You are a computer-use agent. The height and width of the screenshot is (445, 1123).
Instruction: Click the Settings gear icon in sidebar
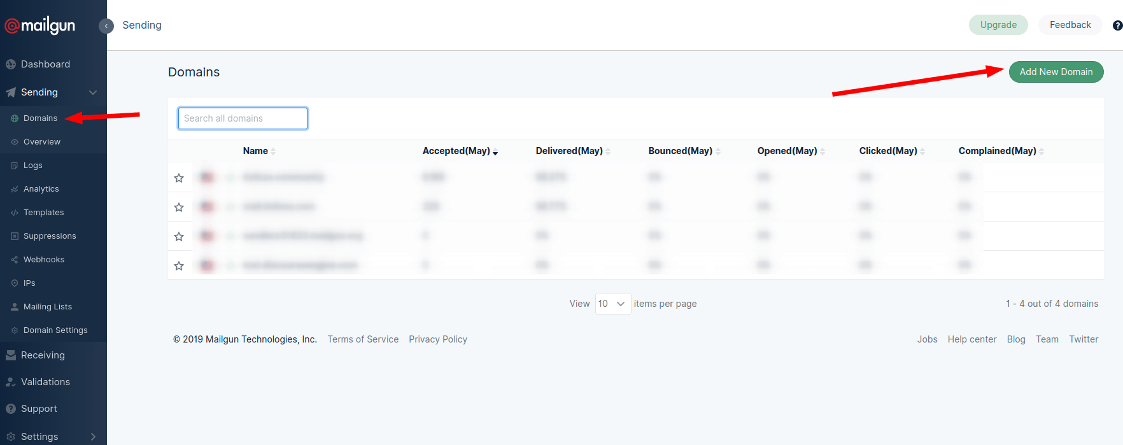[11, 437]
